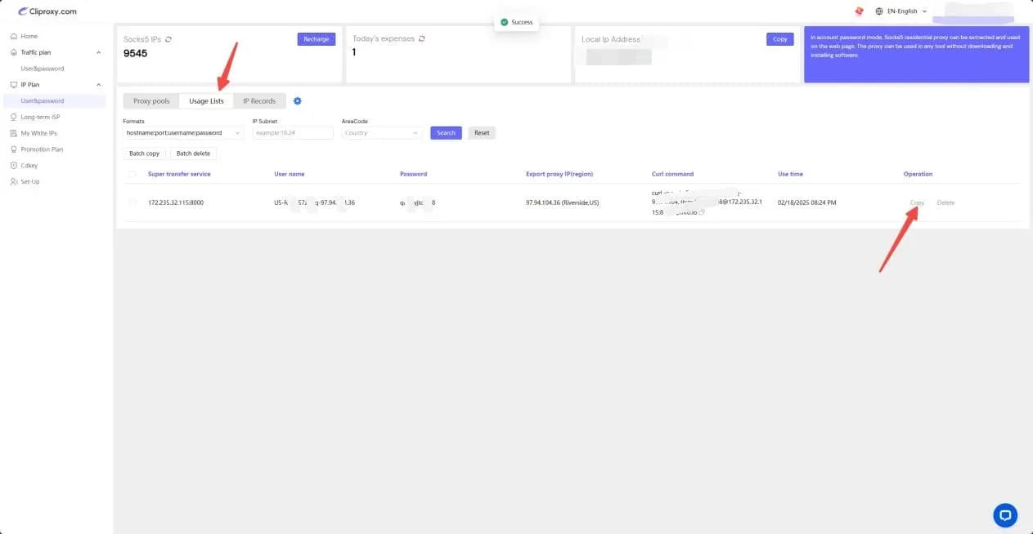1033x534 pixels.
Task: Switch to the Proxy pools tab
Action: pyautogui.click(x=150, y=100)
